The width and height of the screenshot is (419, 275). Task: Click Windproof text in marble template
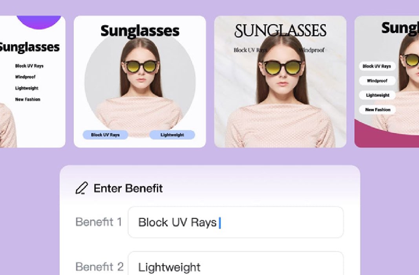coord(311,50)
